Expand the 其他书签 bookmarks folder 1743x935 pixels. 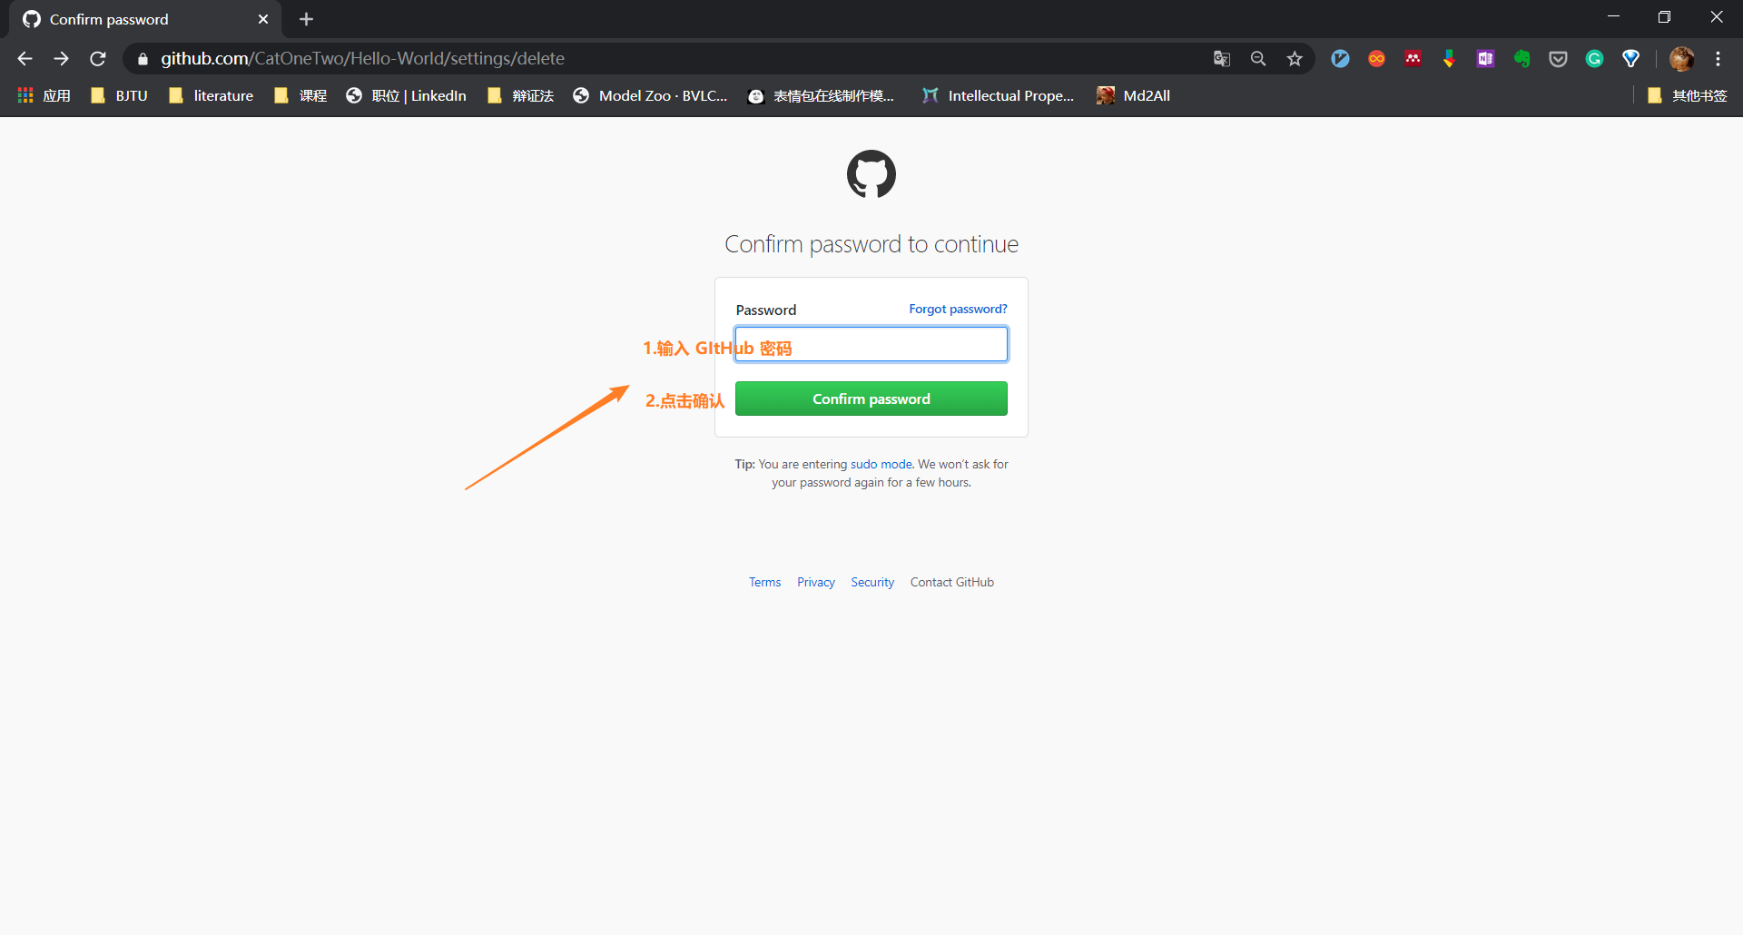coord(1688,95)
